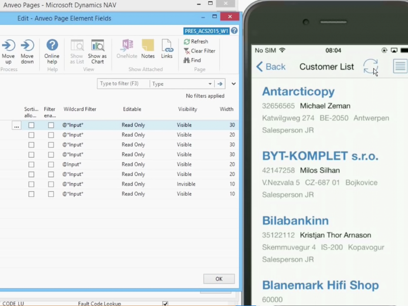408x306 pixels.
Task: Click contact Kristjan Thor Arnason
Action: [x=336, y=235]
